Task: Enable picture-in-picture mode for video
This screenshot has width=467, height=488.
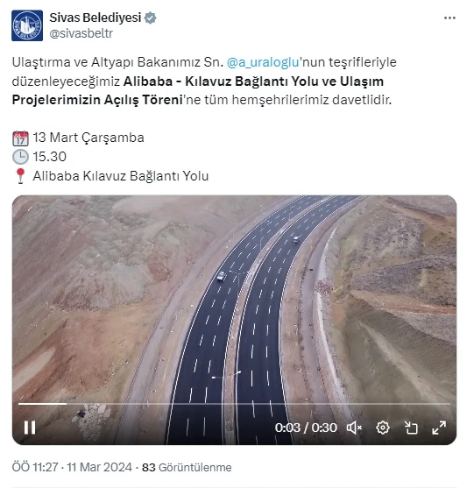Action: pos(411,428)
